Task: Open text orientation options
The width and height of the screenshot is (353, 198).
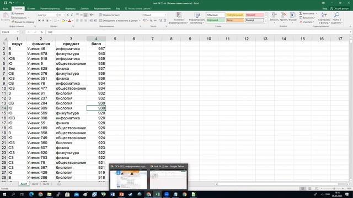Action: click(x=92, y=15)
